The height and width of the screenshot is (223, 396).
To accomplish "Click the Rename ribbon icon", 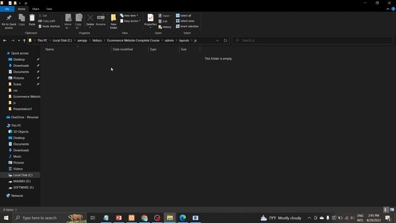I will click(x=101, y=20).
